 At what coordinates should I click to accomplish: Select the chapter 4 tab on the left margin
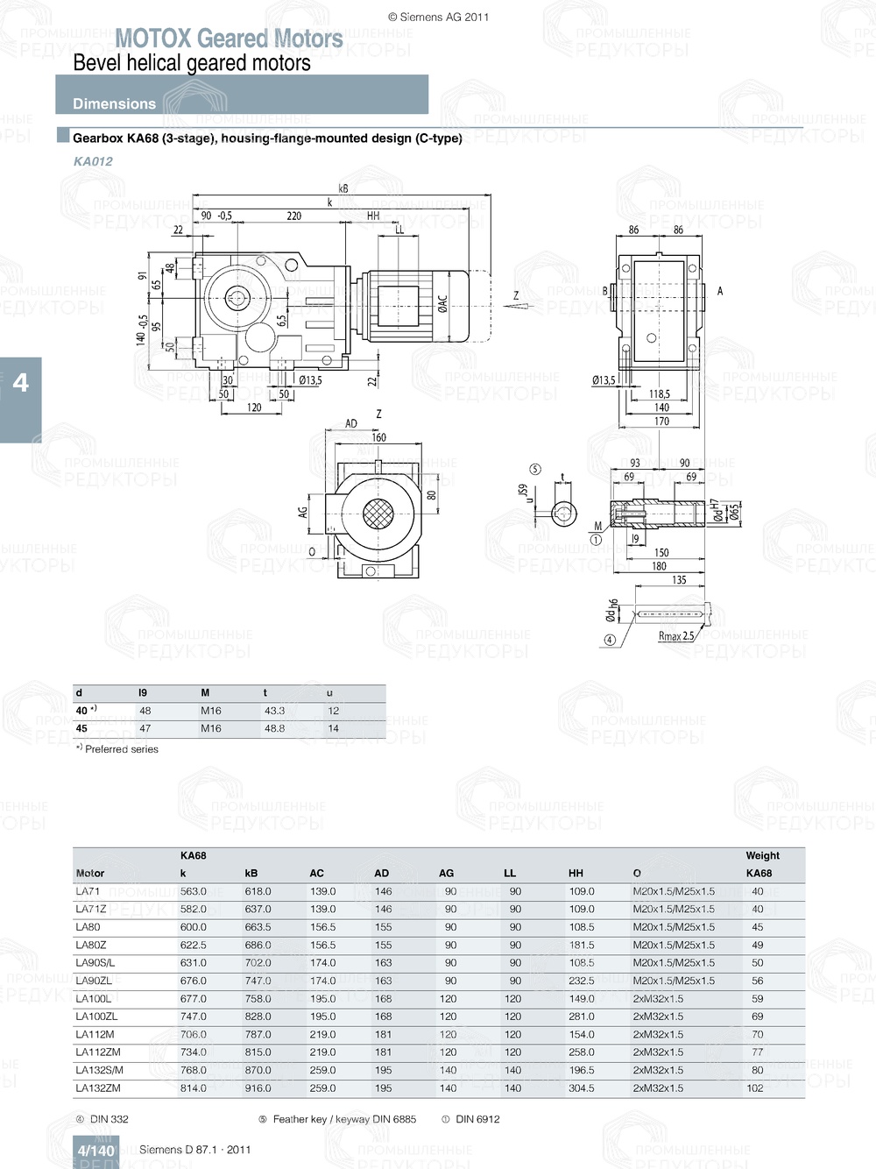(19, 382)
